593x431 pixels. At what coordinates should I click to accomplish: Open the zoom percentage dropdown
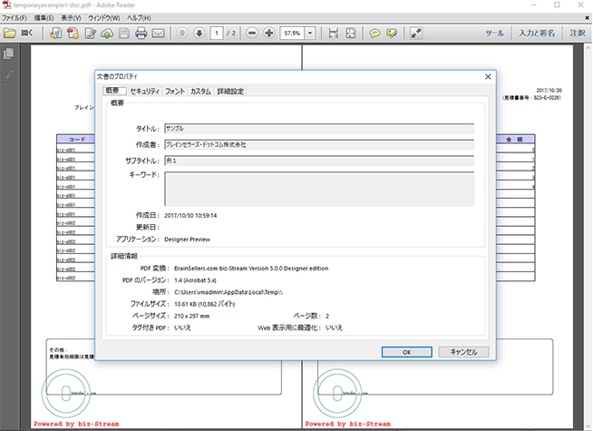(311, 33)
